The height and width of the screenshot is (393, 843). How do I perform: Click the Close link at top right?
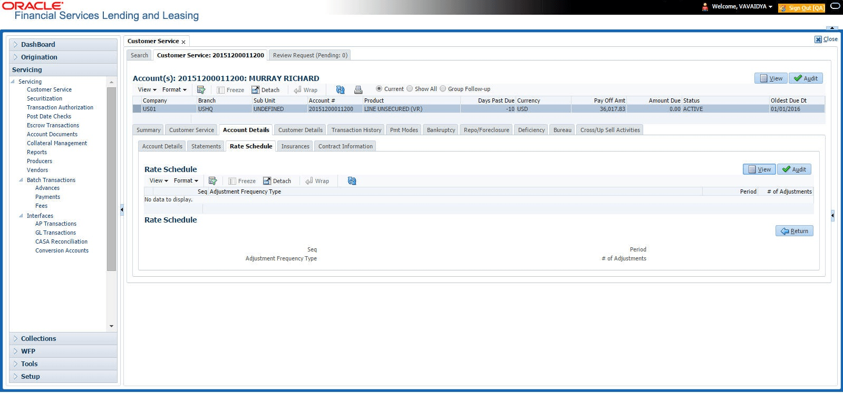(x=826, y=39)
